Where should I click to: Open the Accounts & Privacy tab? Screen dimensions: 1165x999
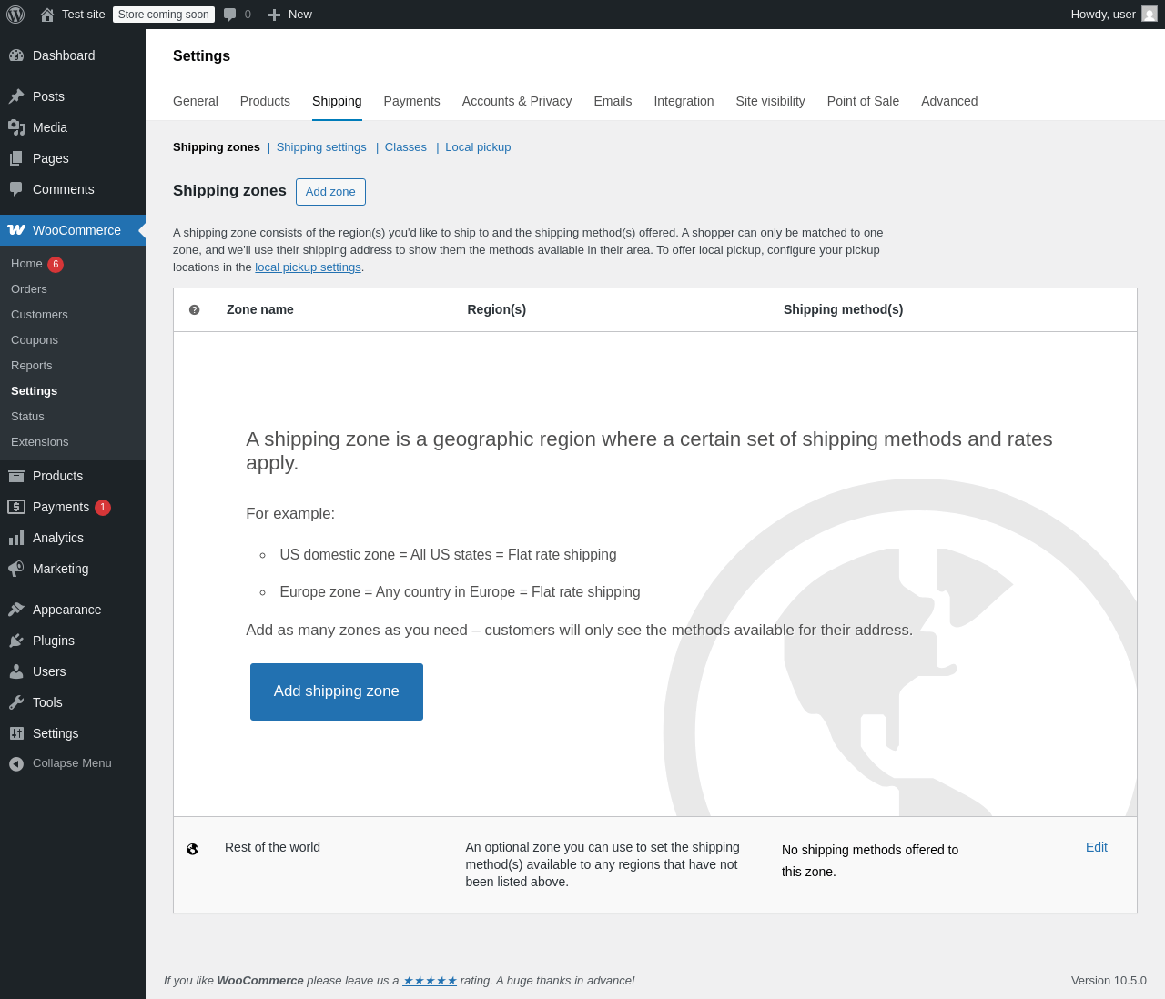[x=517, y=101]
